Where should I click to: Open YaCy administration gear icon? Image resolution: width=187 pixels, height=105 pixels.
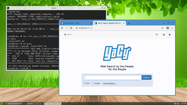click(169, 35)
